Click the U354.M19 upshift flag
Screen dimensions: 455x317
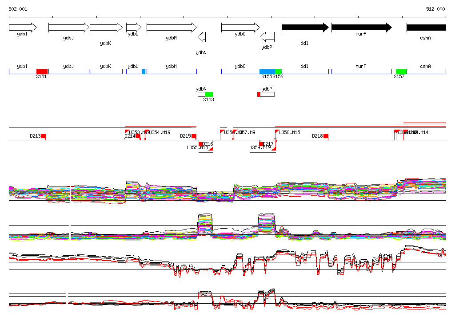coord(147,132)
